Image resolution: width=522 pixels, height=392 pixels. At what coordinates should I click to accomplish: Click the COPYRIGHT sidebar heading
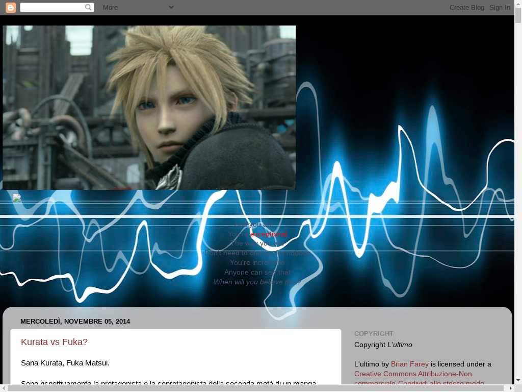coord(374,334)
